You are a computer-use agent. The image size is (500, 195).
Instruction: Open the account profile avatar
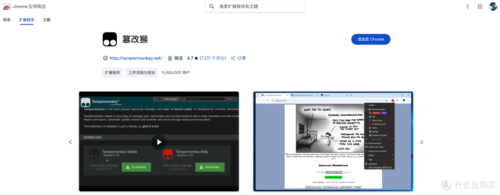click(493, 6)
